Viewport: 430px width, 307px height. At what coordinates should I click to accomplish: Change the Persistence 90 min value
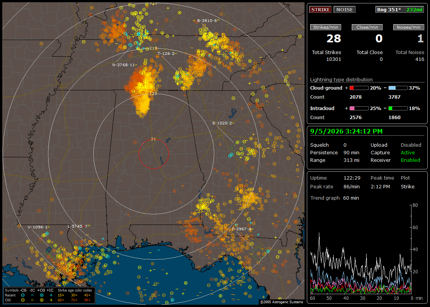(351, 152)
